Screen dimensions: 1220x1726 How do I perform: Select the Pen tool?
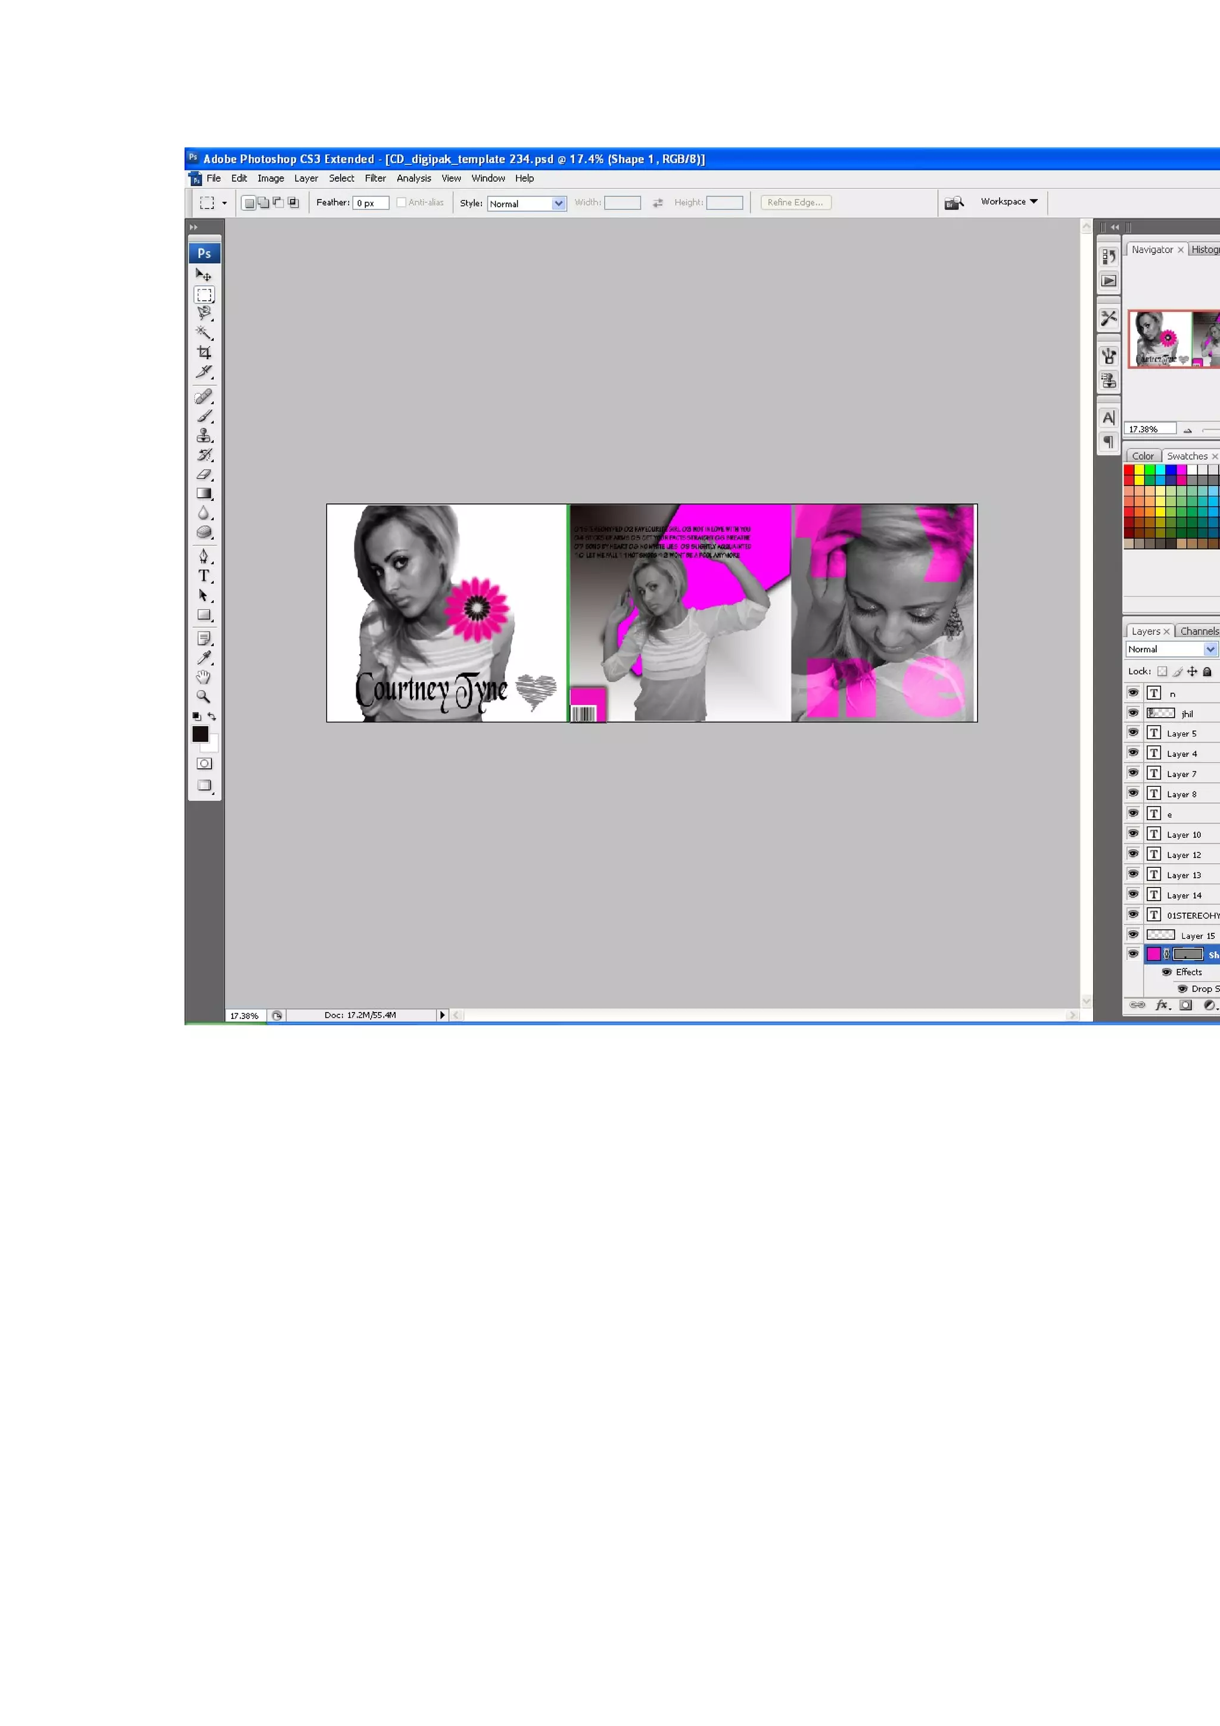point(204,556)
